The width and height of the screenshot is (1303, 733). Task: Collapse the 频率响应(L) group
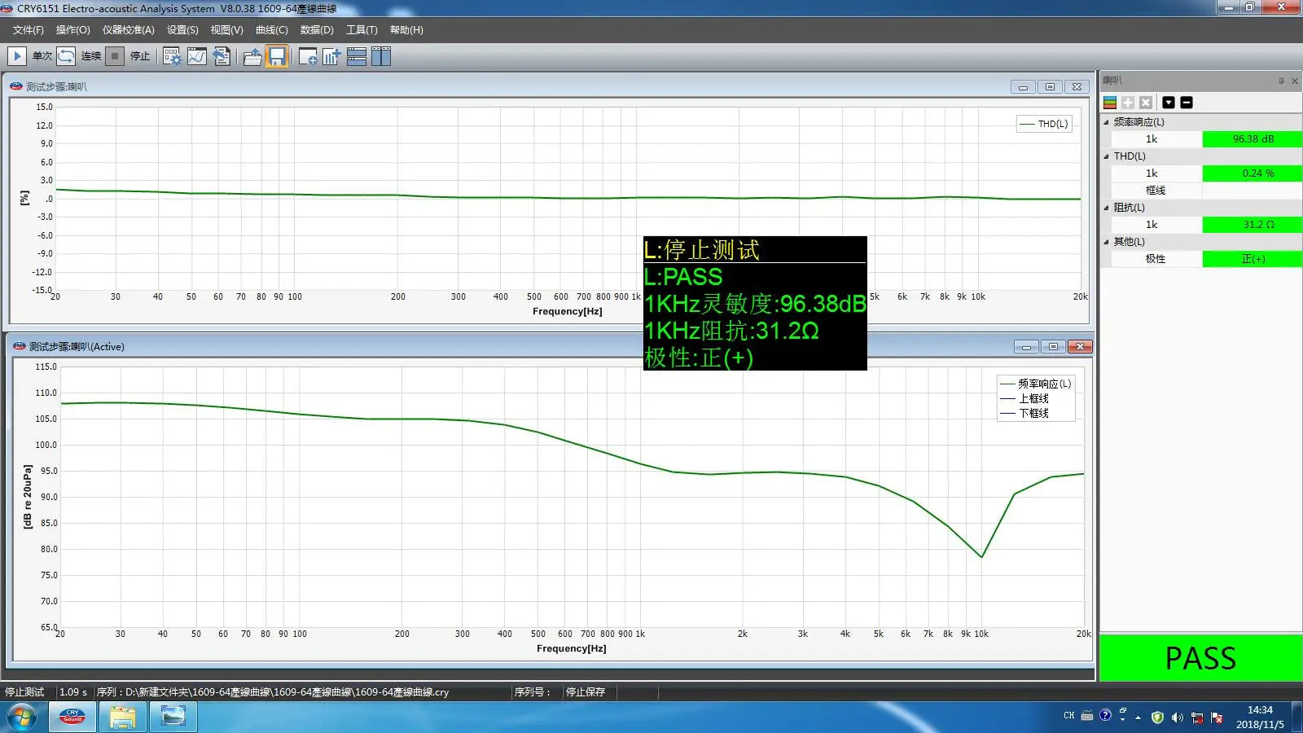(x=1106, y=122)
